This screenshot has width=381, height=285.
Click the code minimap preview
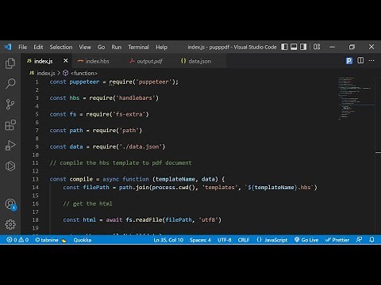[x=356, y=98]
